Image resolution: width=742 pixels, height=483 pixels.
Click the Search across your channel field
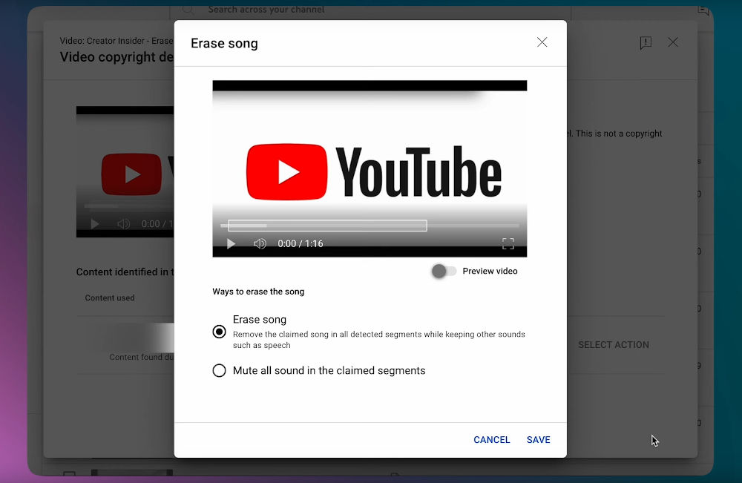point(370,10)
